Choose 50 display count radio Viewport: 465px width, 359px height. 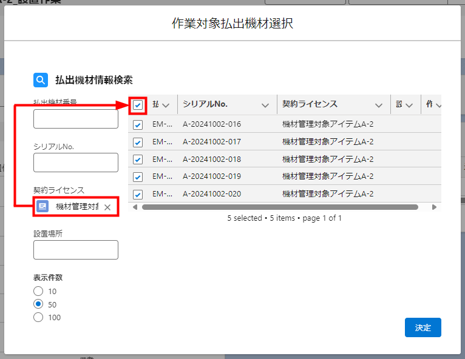point(39,304)
